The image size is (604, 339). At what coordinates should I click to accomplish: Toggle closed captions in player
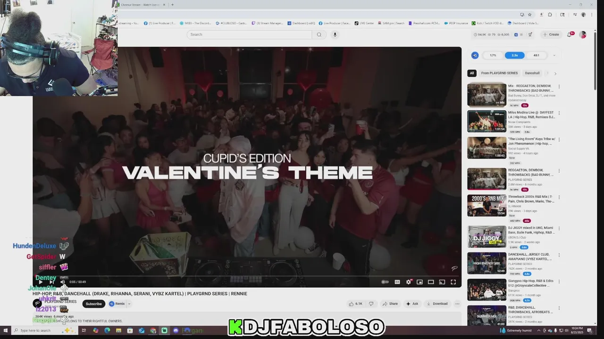click(397, 282)
